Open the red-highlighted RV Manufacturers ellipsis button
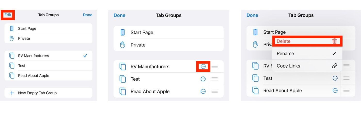Screen dimensions: 361x113 (x=203, y=67)
